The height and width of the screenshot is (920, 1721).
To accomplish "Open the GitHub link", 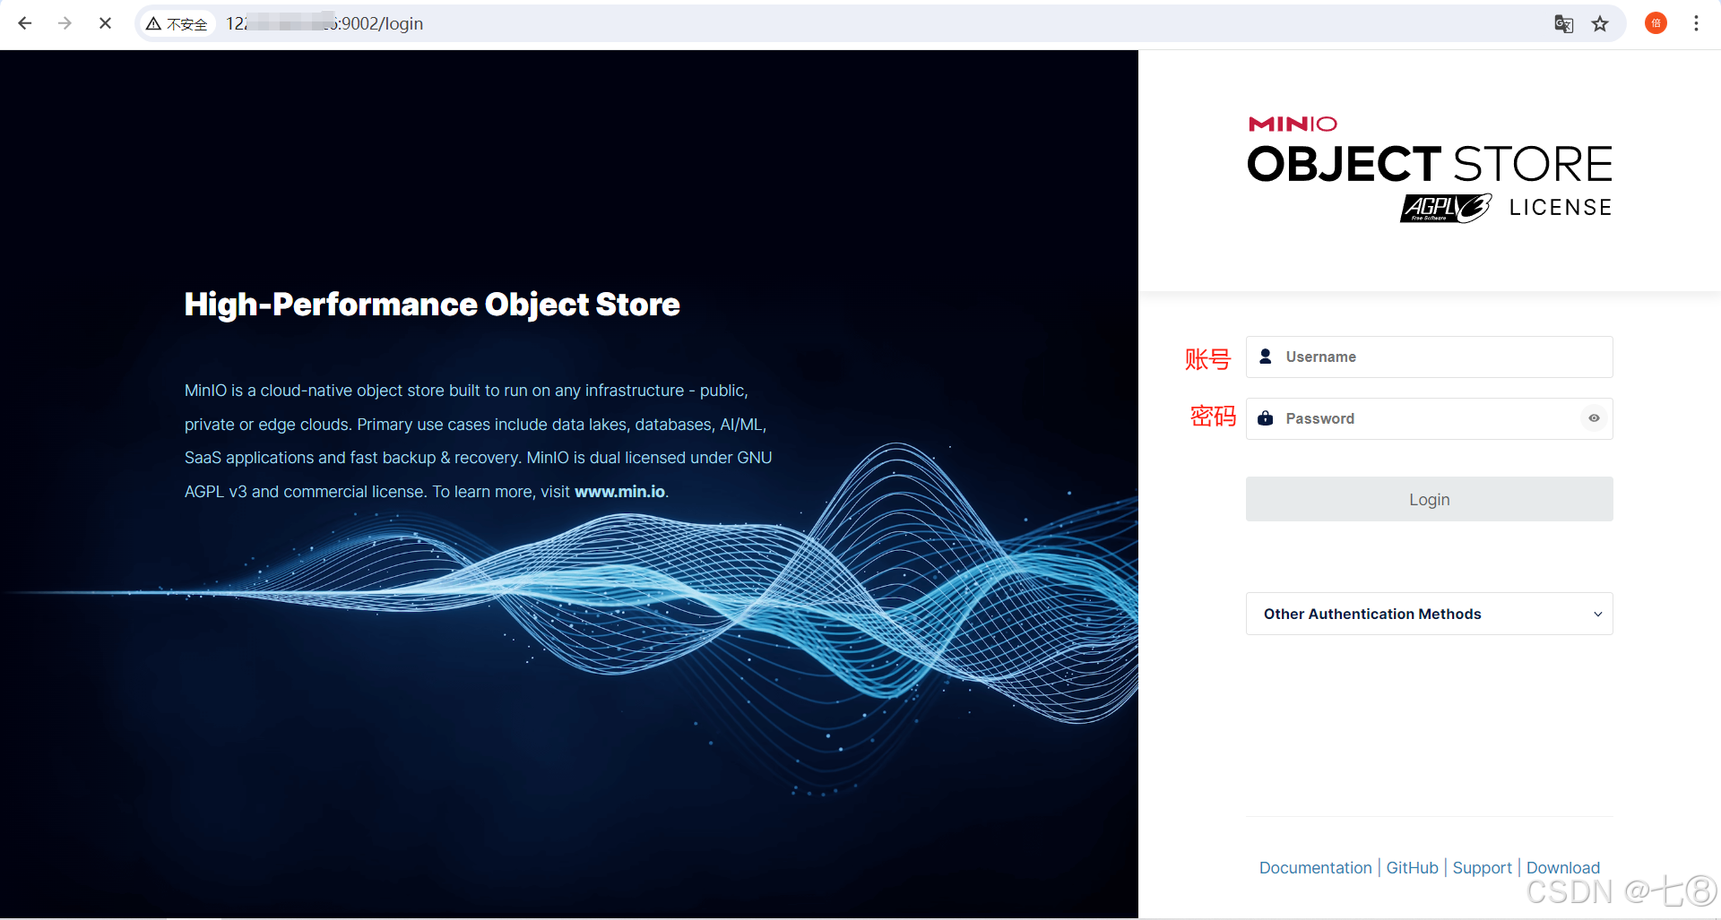I will pos(1412,867).
